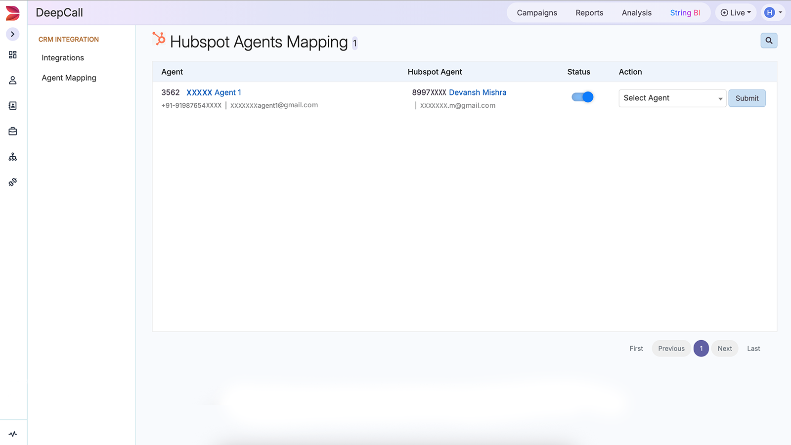Click phone number +91-91987654XXXX
791x445 pixels.
point(191,105)
